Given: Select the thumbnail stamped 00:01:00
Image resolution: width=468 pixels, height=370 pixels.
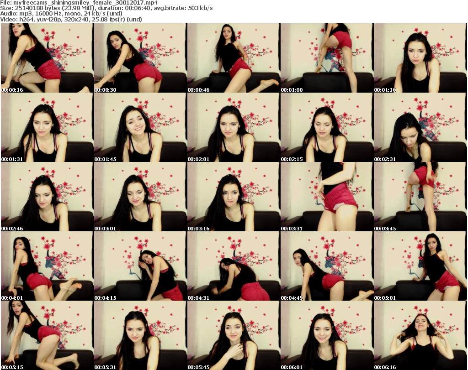Looking at the screenshot, I should coord(327,58).
